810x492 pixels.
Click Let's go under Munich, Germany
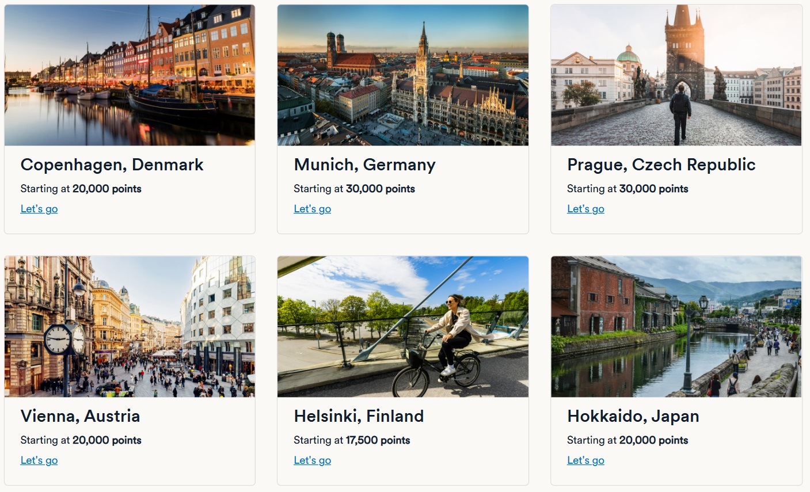click(x=312, y=208)
